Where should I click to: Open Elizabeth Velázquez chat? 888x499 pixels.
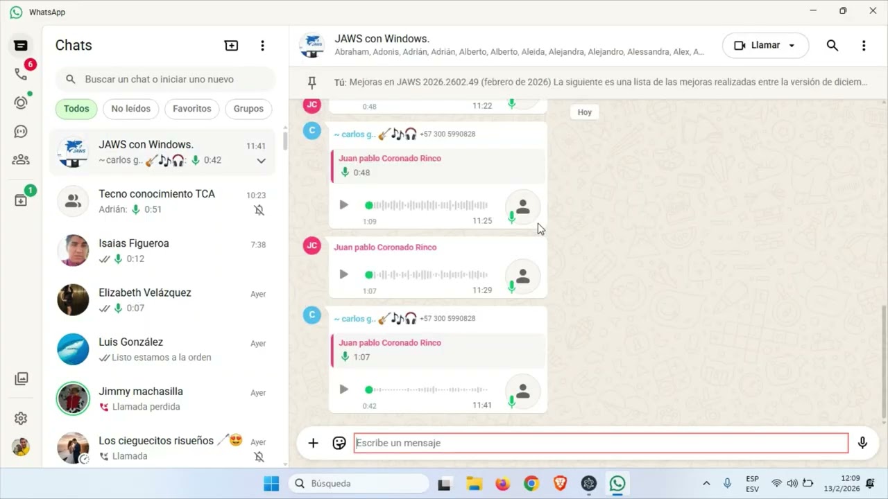(162, 300)
